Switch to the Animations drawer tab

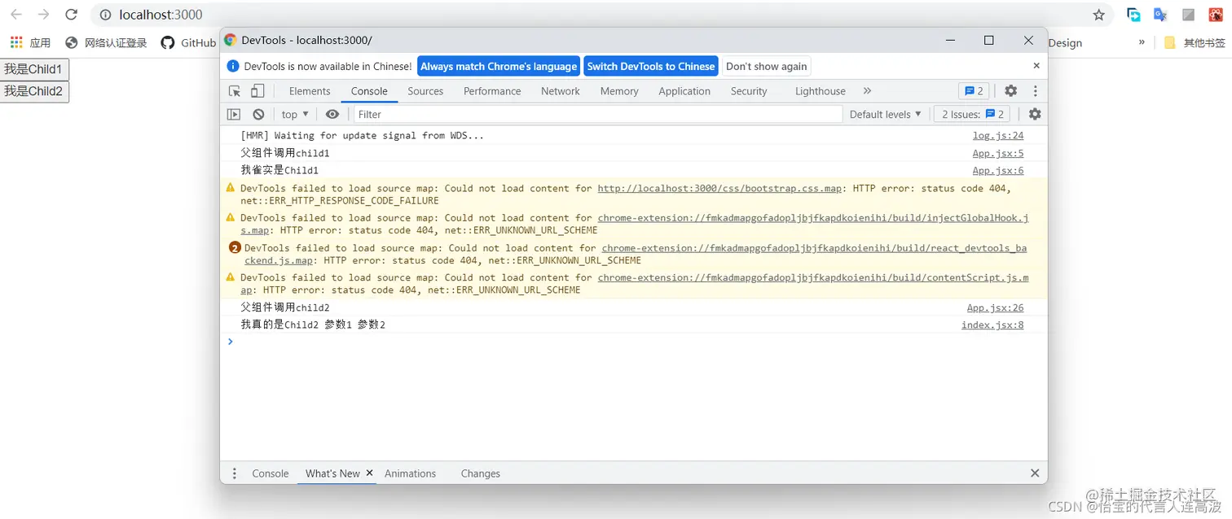point(410,473)
